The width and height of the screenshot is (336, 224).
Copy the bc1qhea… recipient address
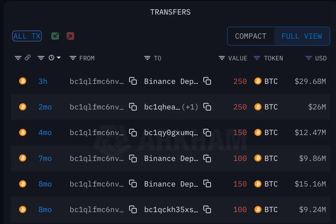[x=207, y=107]
